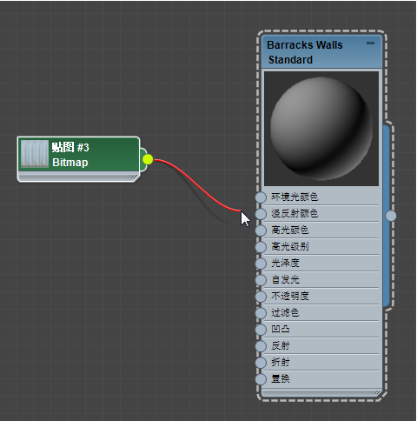Click the 自发光 input socket
The width and height of the screenshot is (417, 421).
pos(261,280)
